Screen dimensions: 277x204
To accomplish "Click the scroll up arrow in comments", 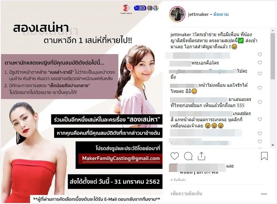I will [273, 30].
